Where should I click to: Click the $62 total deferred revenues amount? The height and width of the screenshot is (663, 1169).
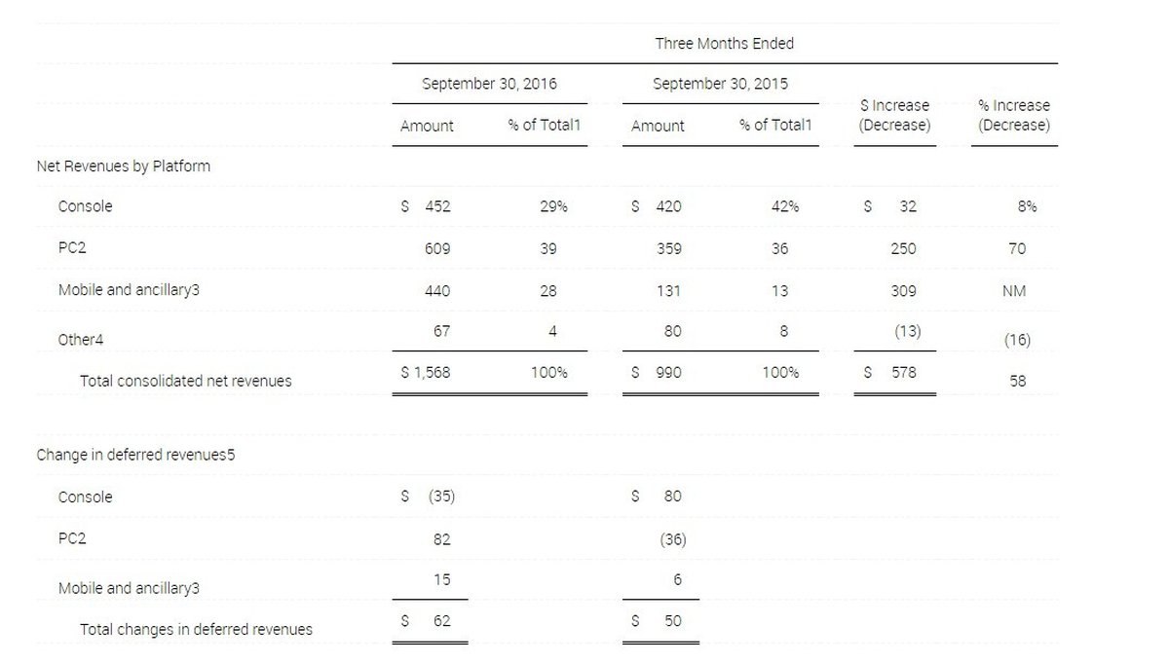(x=429, y=620)
